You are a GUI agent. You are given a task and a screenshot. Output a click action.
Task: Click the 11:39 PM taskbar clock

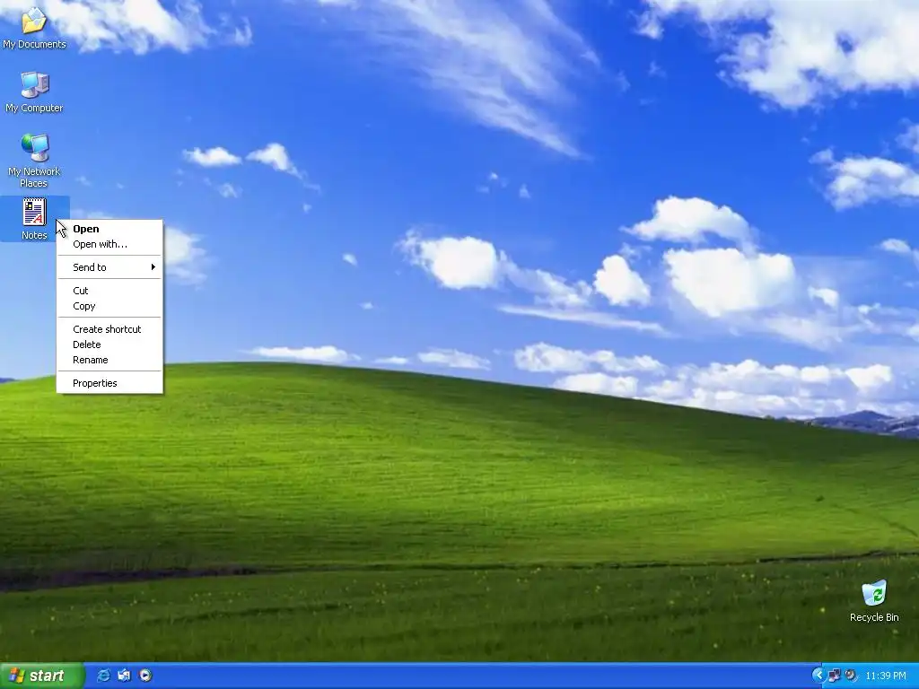tap(886, 676)
